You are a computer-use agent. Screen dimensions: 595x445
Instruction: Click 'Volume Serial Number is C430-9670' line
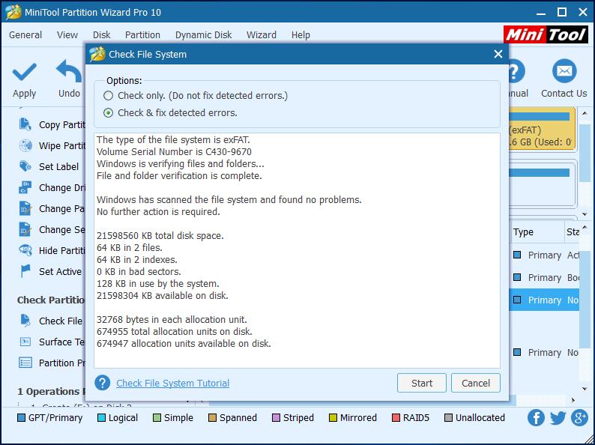point(174,152)
